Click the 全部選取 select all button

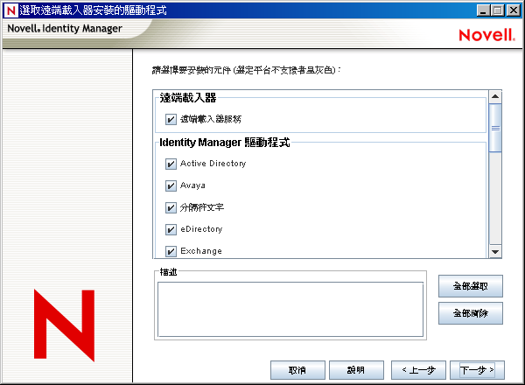point(471,286)
